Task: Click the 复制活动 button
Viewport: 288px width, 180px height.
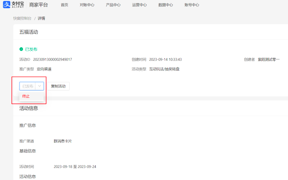Action: (x=58, y=86)
